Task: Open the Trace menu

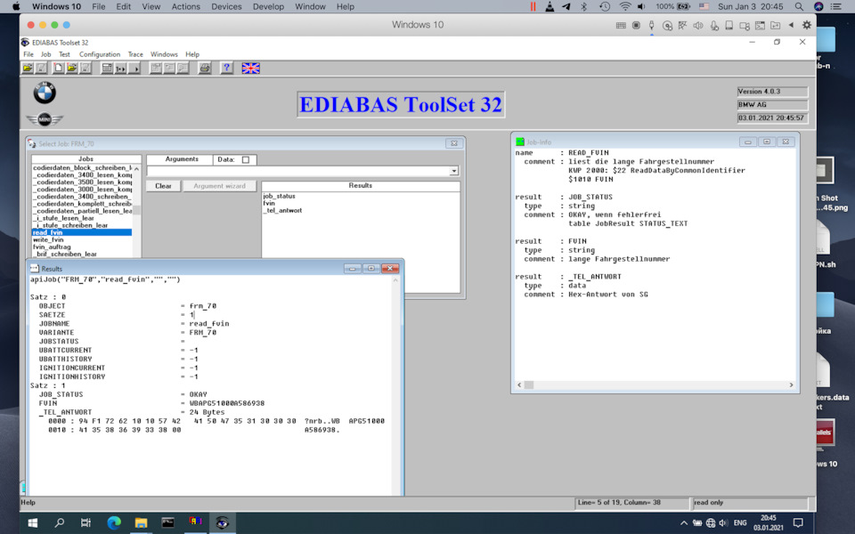Action: [x=135, y=54]
